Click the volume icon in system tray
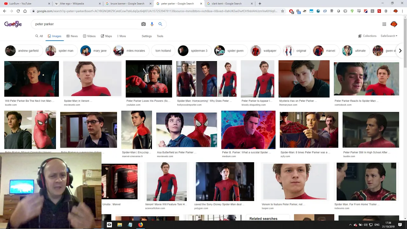 pyautogui.click(x=366, y=225)
